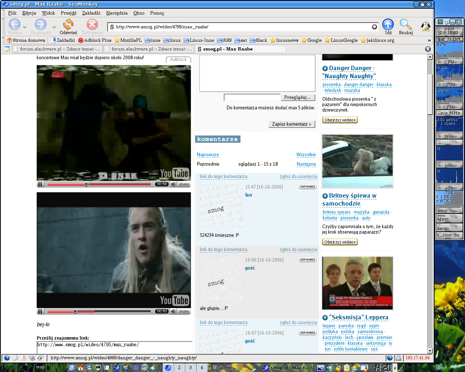
Task: Open the Narzędzia menu
Action: [x=117, y=13]
